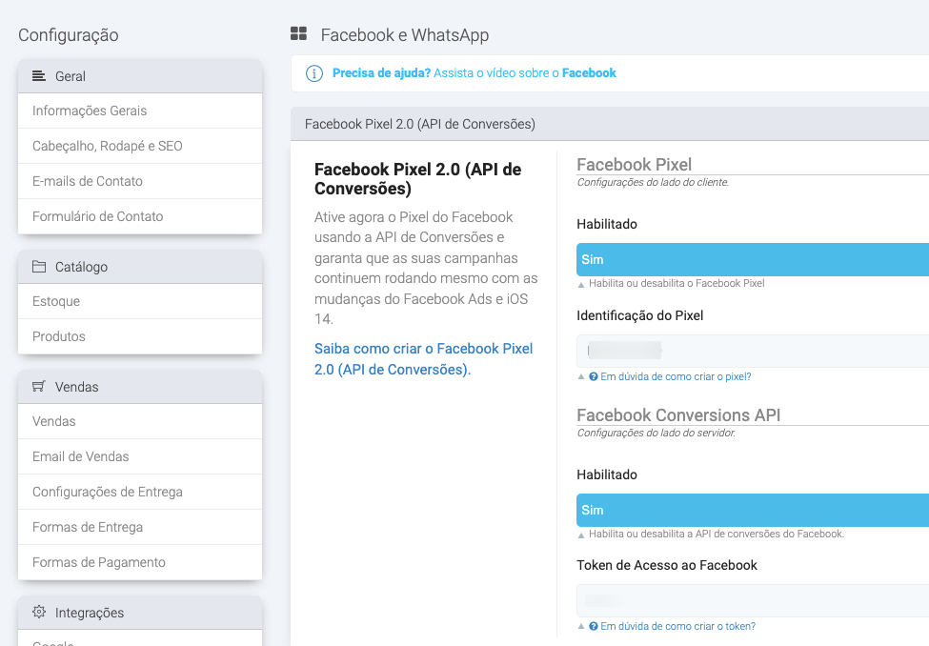Click the grid icon beside Facebook e WhatsApp

pyautogui.click(x=298, y=35)
